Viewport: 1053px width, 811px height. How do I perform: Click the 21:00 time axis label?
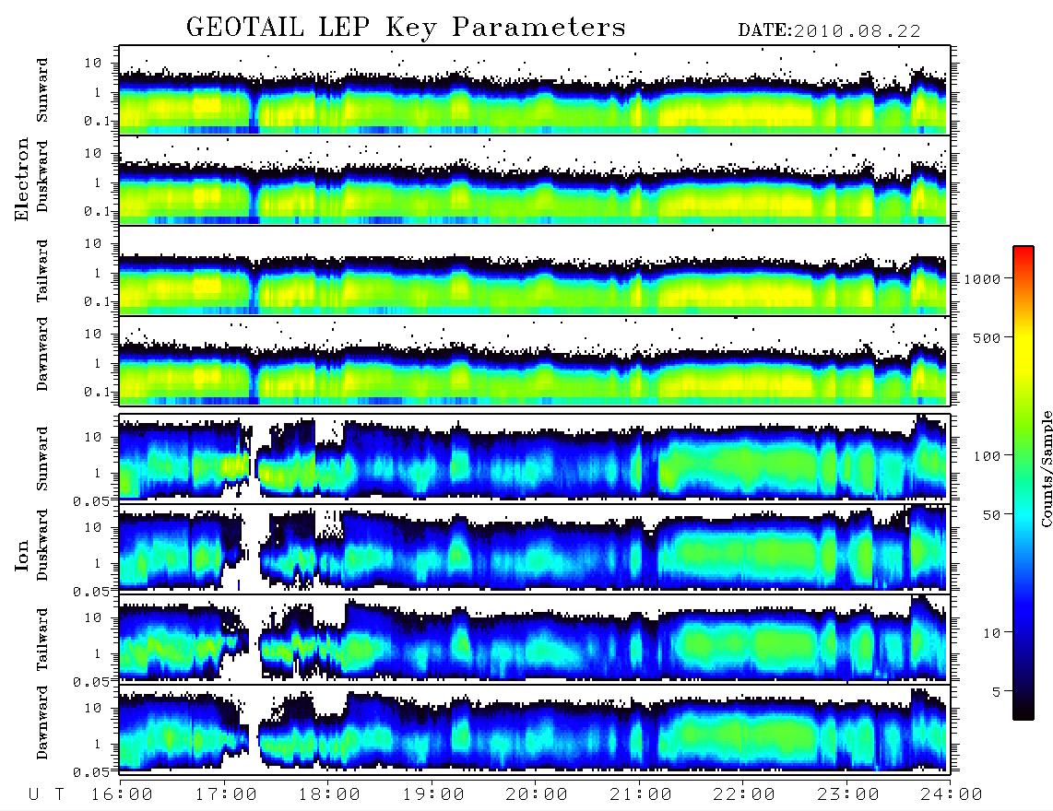coord(641,794)
